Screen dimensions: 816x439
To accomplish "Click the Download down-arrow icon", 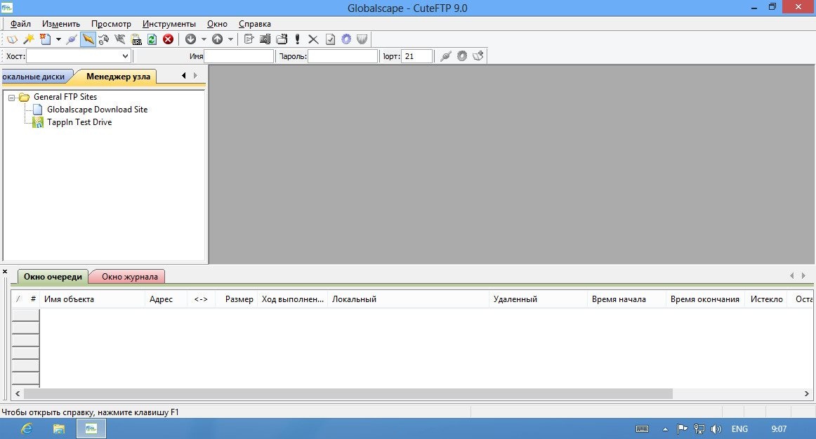I will click(x=190, y=39).
